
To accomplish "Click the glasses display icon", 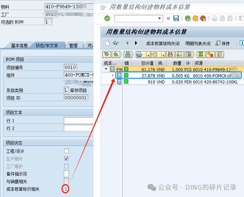I will 115,43.
